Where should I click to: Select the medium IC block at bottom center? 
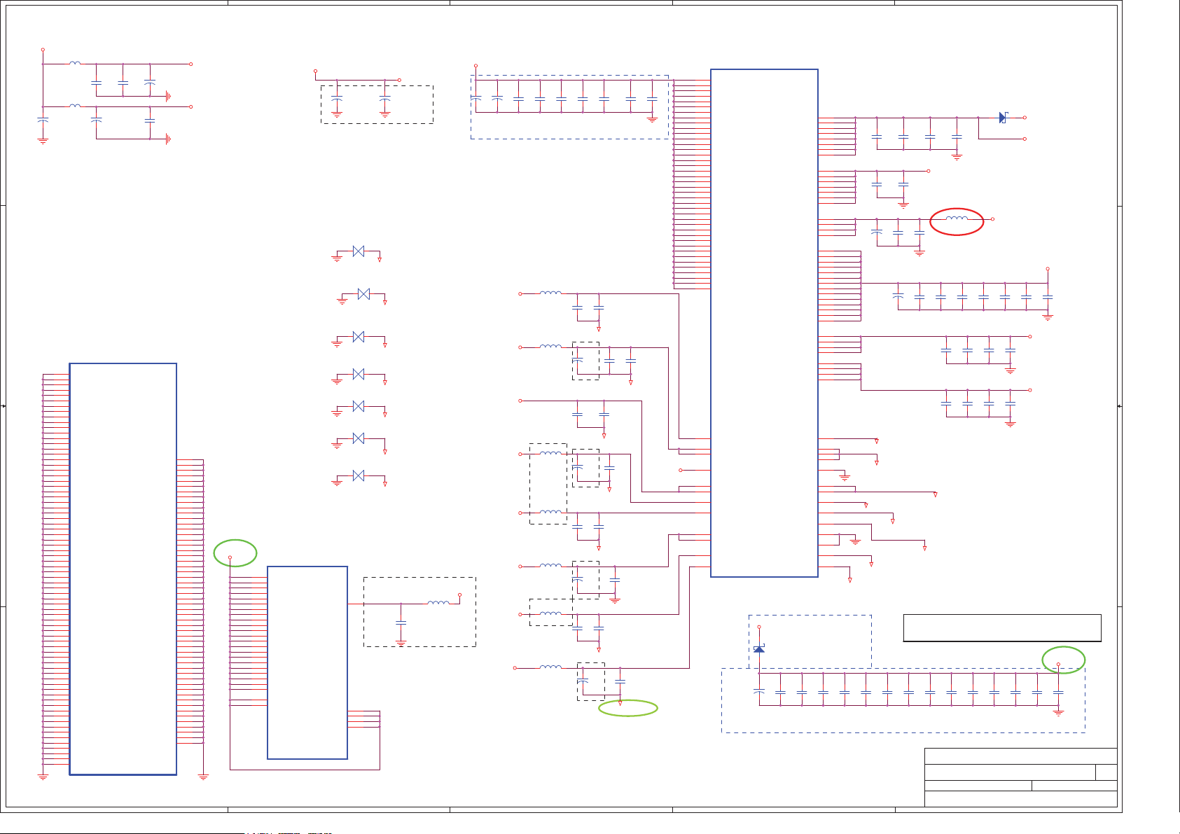[307, 662]
